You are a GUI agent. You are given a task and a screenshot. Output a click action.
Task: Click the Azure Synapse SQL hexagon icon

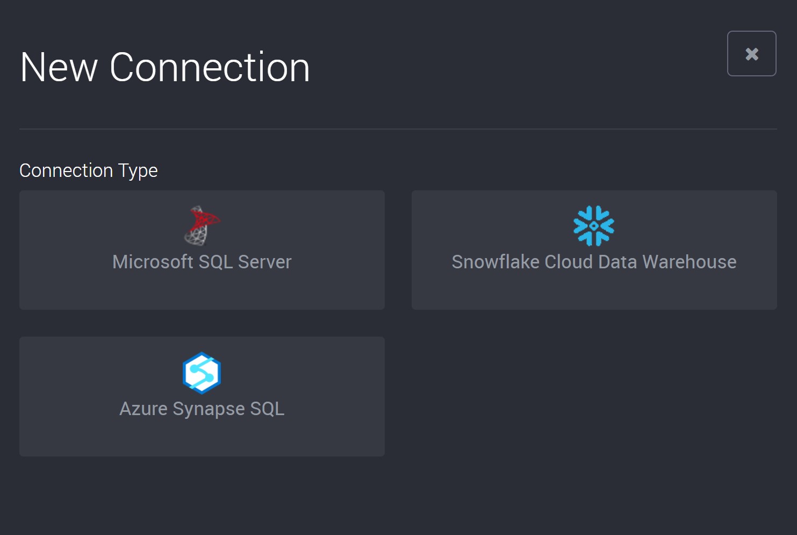click(x=202, y=373)
